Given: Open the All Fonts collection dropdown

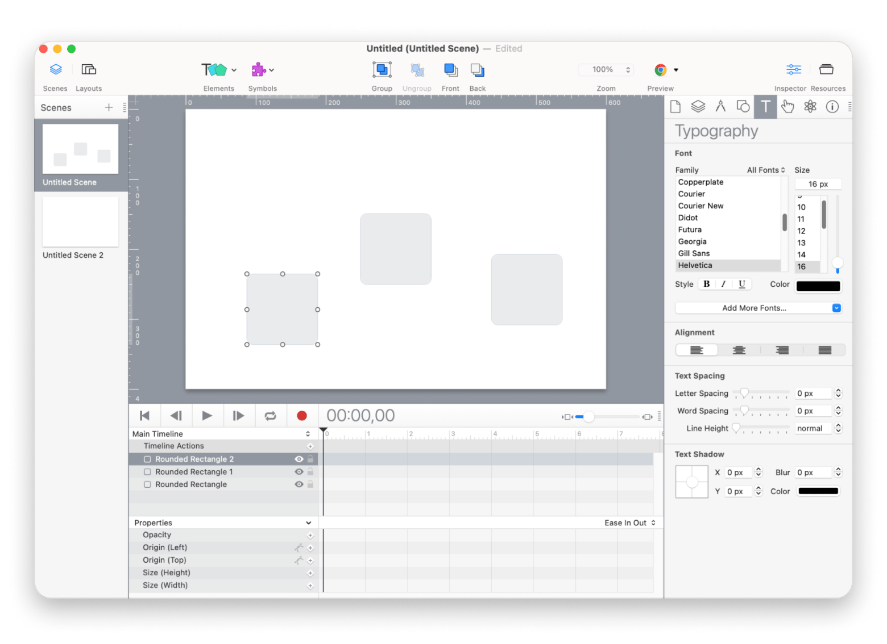Looking at the screenshot, I should click(x=765, y=170).
